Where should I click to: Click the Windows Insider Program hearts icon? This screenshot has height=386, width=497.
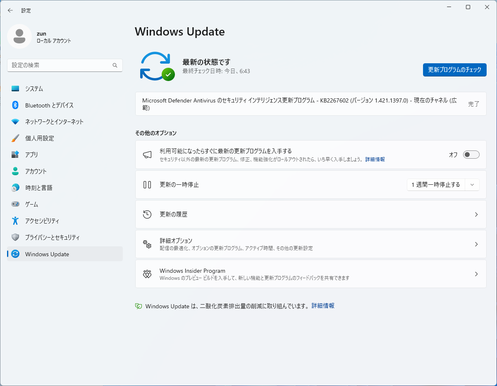[147, 274]
